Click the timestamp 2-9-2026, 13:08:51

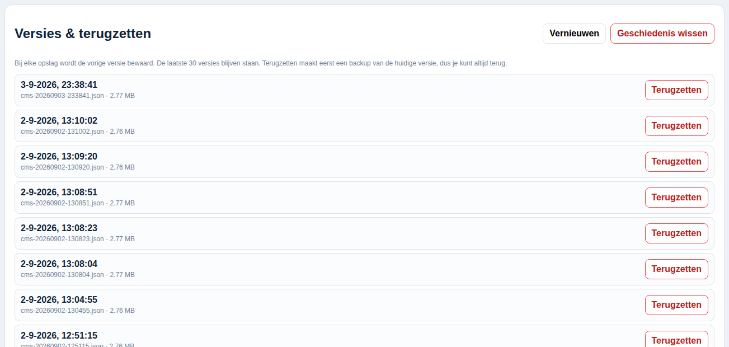59,193
